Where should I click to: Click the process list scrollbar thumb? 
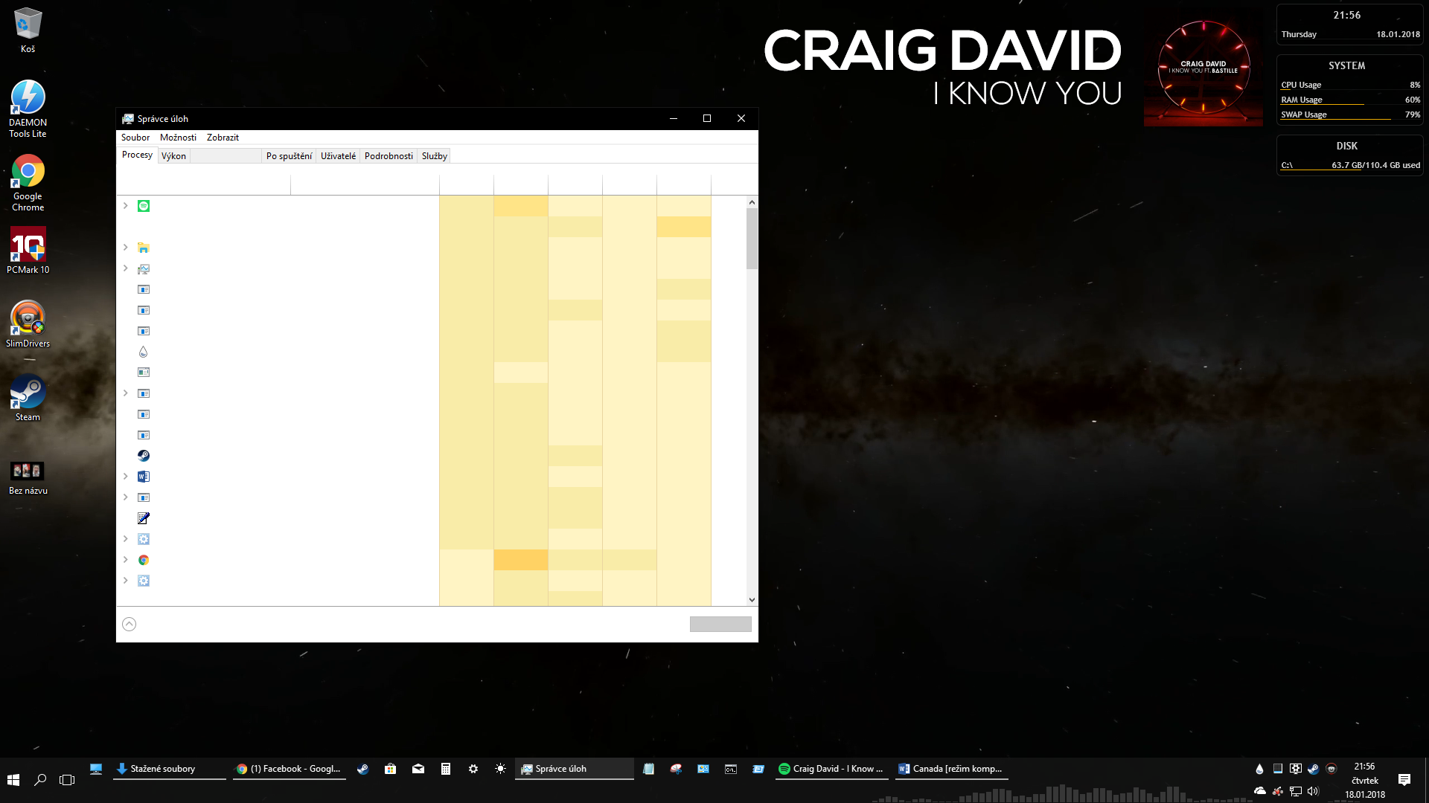click(x=752, y=239)
